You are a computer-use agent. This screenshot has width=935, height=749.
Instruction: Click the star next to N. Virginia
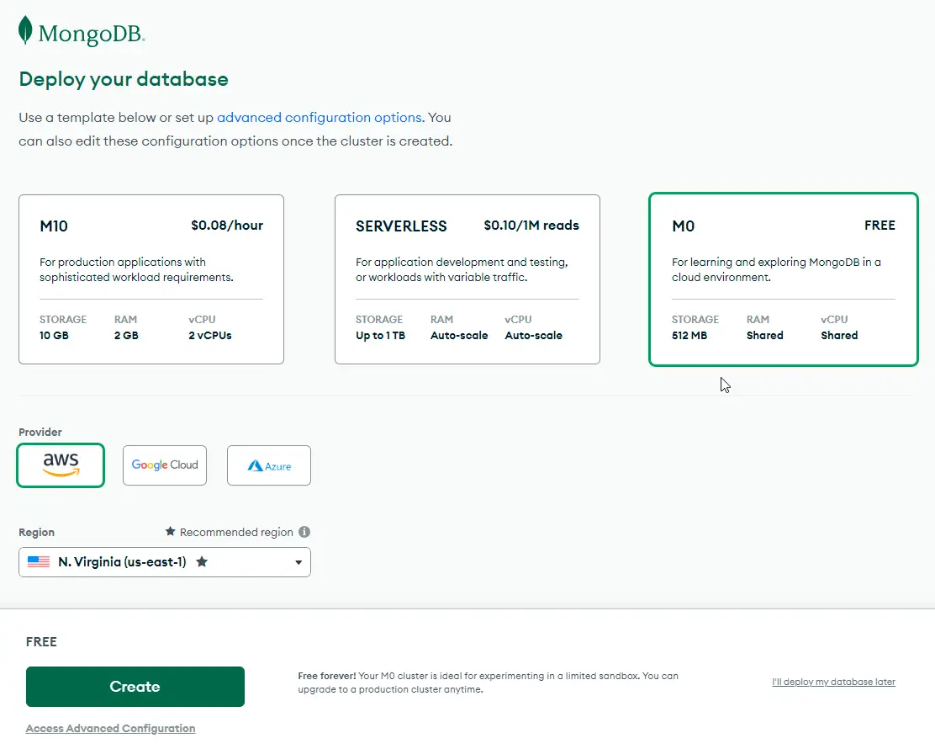pyautogui.click(x=202, y=561)
